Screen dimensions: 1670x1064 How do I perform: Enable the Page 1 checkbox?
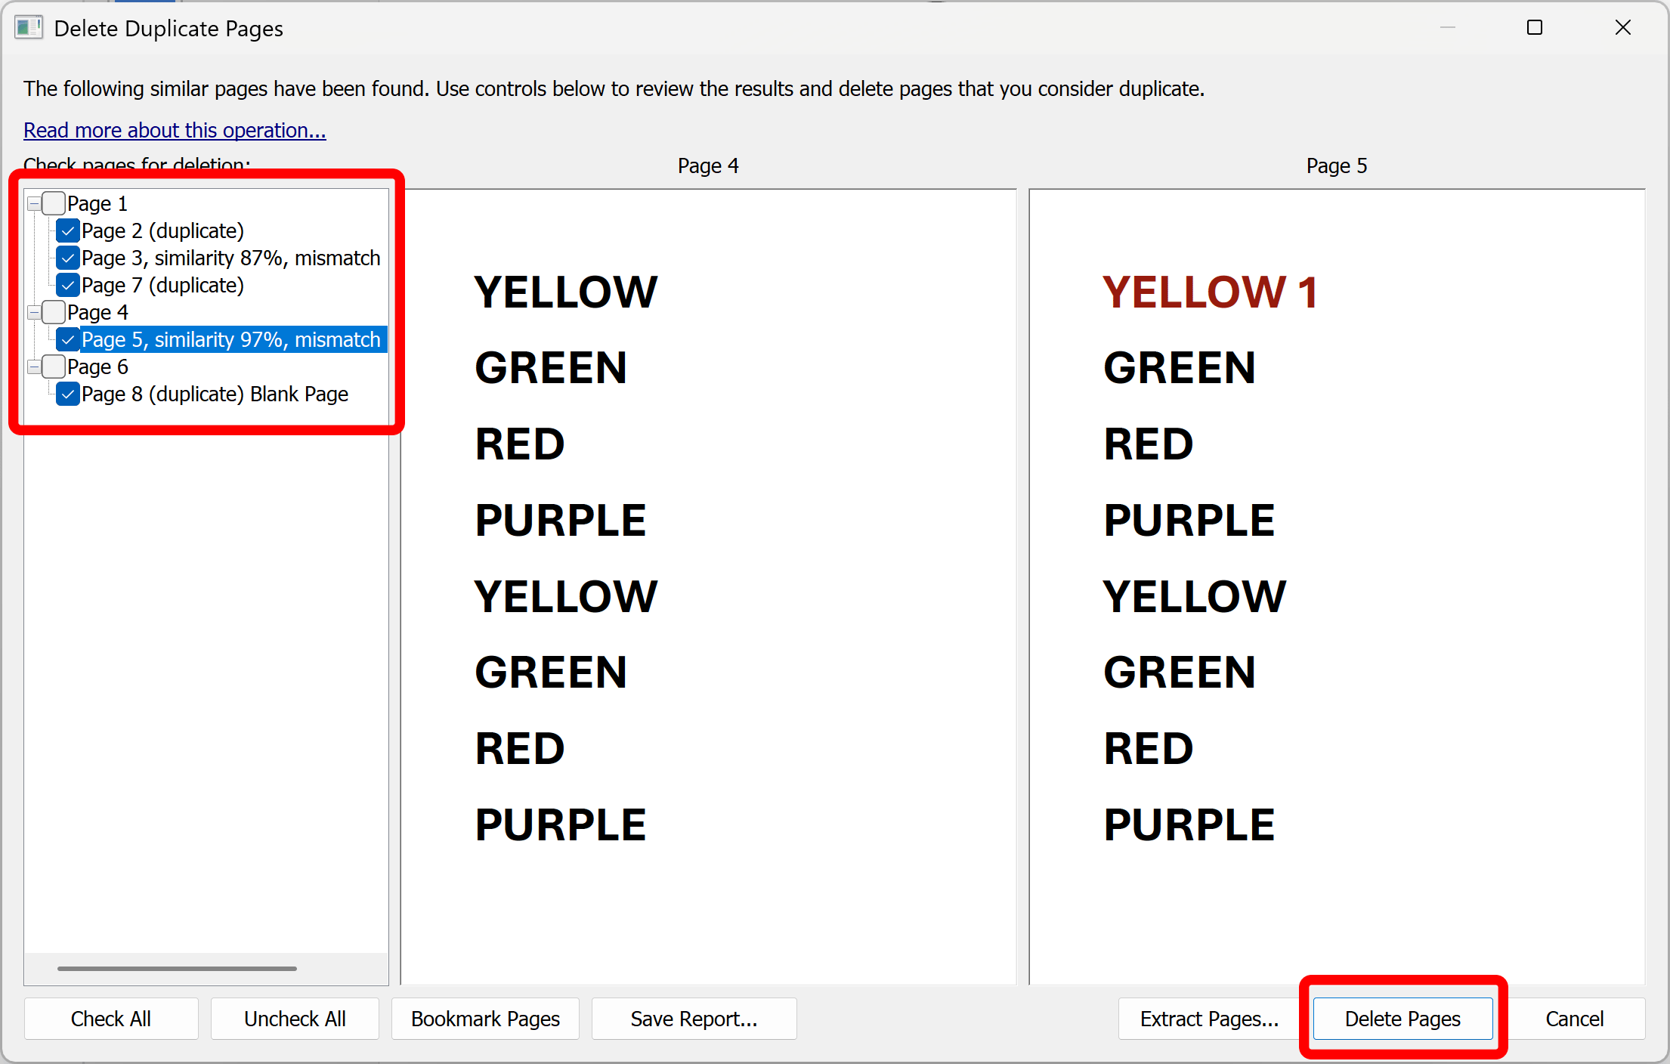(52, 203)
